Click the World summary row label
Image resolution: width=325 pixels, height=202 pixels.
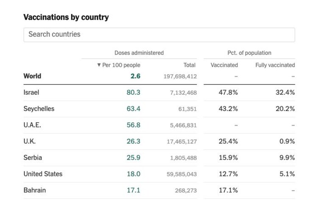tap(32, 76)
